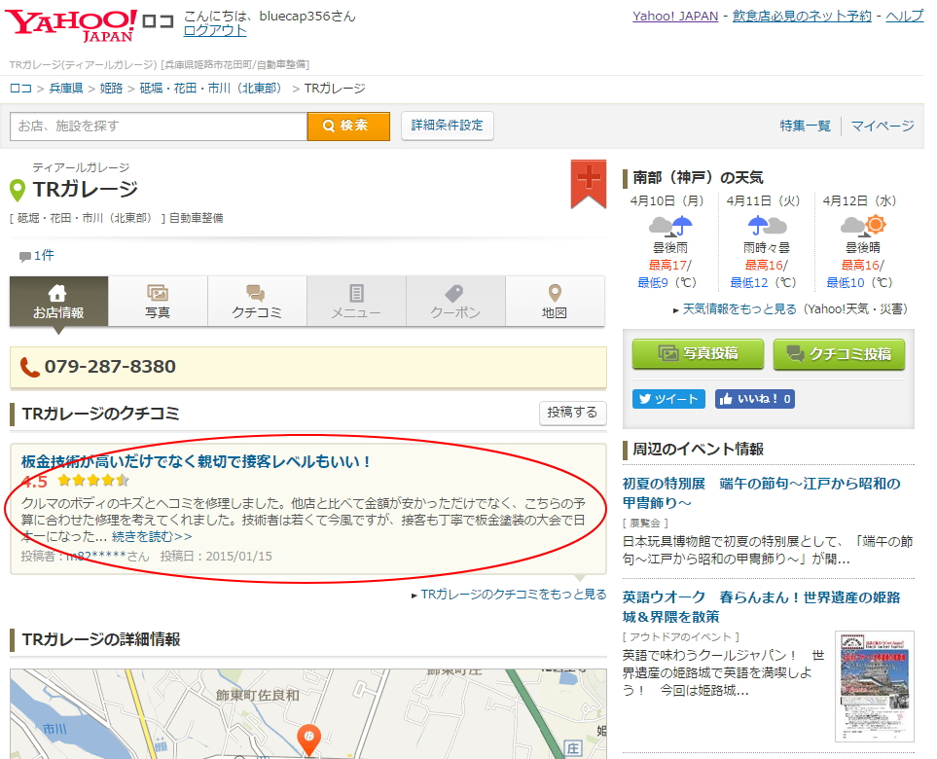Click the 周辺のイベント情報 heading

698,449
